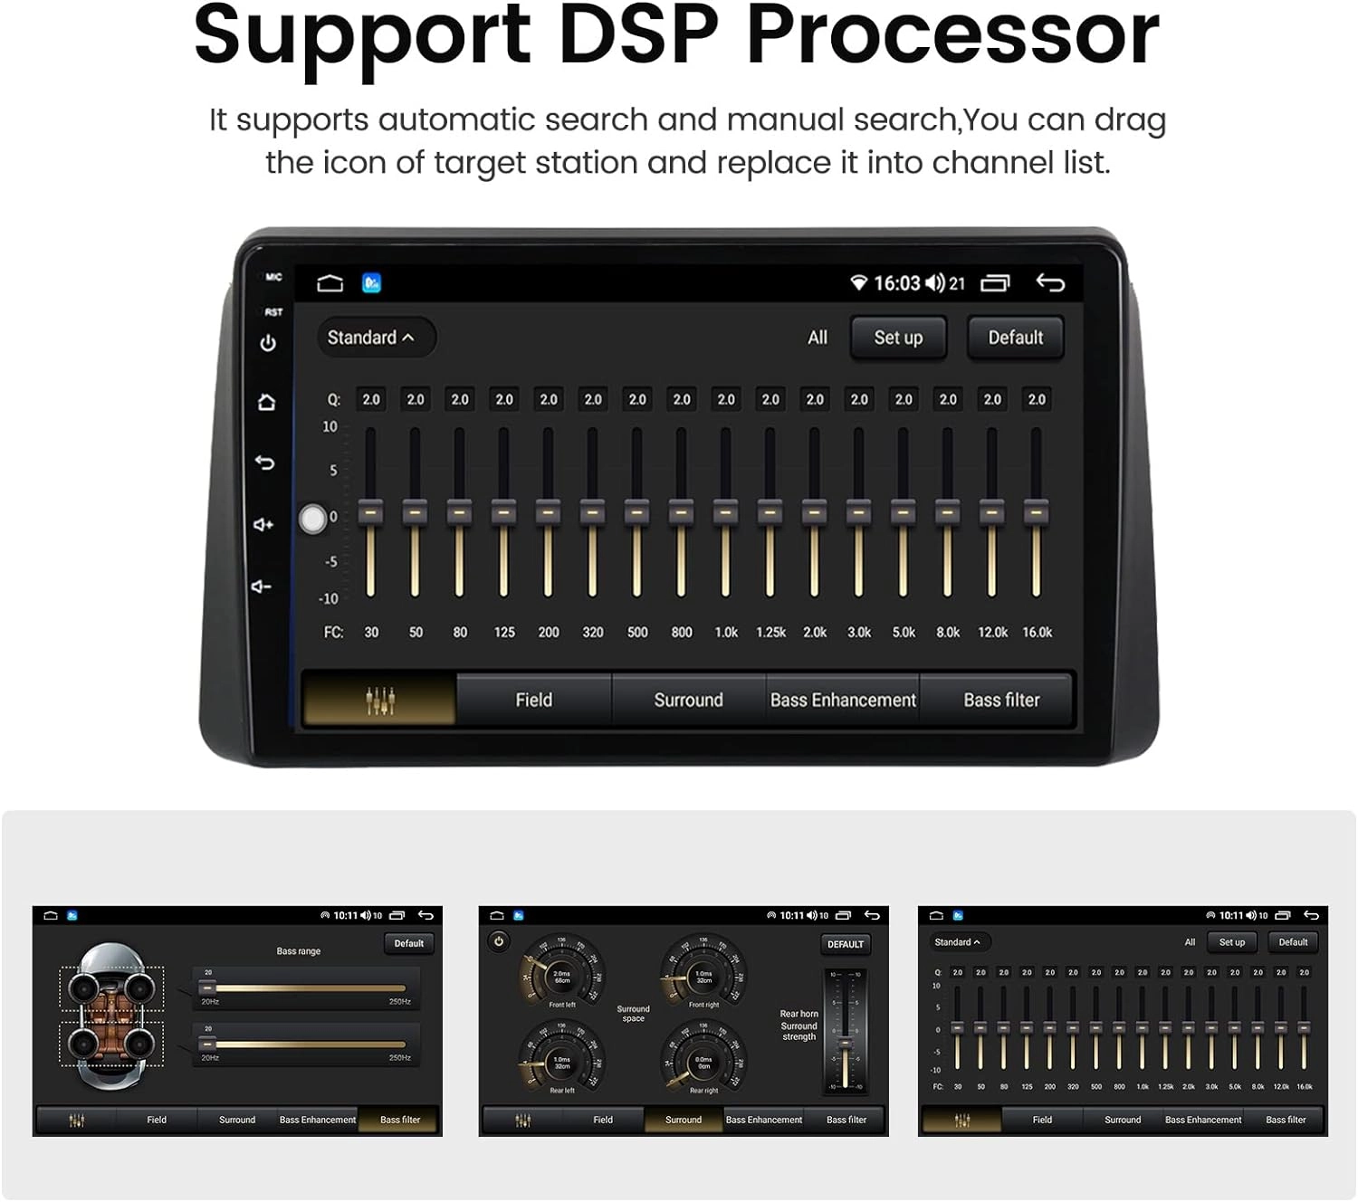
Task: Select Bass filter tab in small equalizer thumbnail
Action: coord(1286,1120)
